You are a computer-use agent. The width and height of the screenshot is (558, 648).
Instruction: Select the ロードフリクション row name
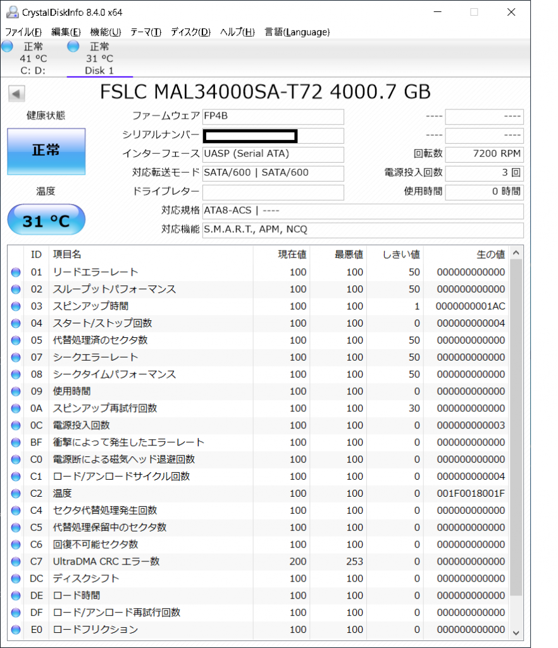[96, 630]
